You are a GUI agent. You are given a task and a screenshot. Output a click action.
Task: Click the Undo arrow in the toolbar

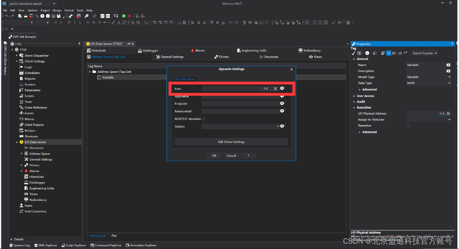pos(7,16)
